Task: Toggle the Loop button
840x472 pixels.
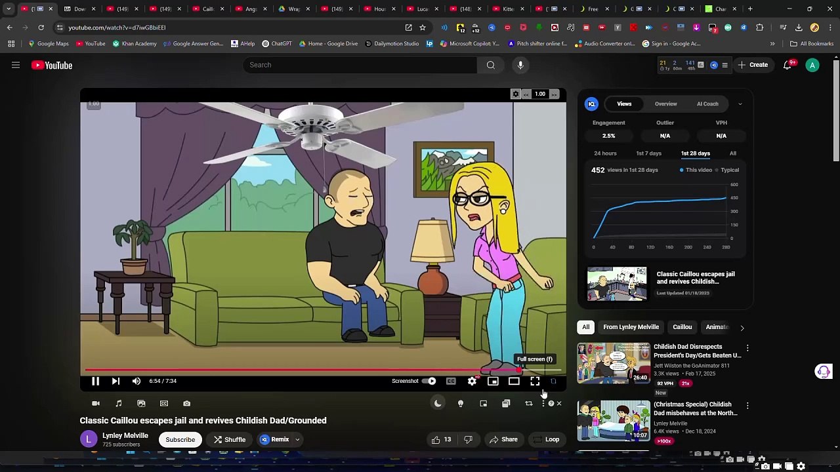Action: coord(546,439)
